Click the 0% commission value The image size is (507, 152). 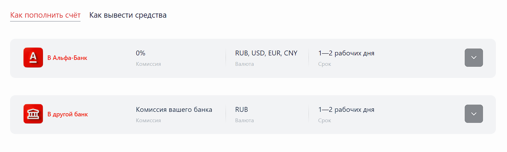[141, 53]
